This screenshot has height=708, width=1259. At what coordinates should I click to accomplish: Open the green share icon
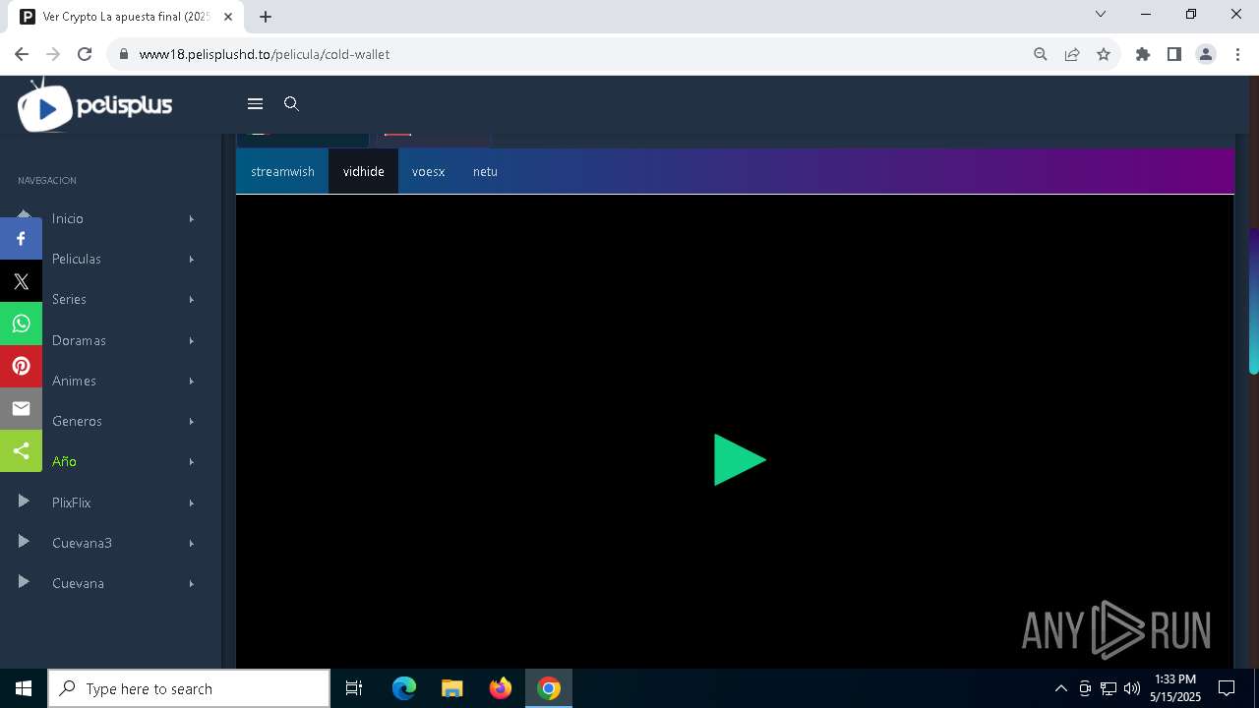click(21, 450)
